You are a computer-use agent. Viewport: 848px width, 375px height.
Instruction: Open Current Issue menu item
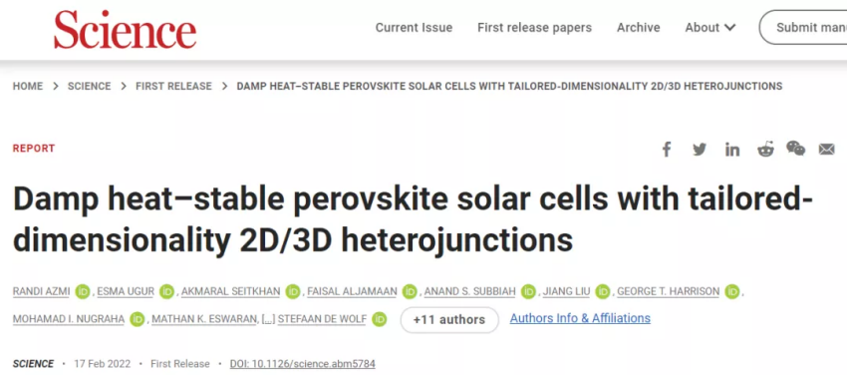414,28
